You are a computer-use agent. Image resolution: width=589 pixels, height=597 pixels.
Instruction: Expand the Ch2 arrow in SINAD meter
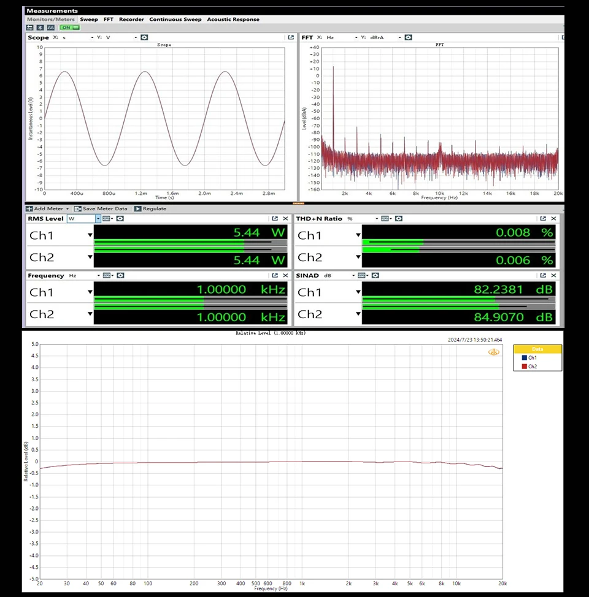point(358,314)
